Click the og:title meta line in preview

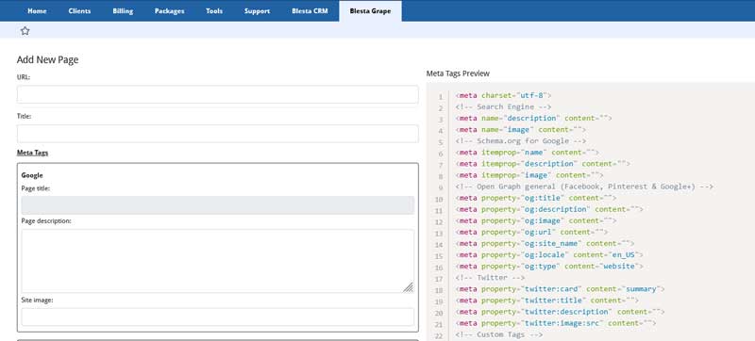tap(535, 198)
